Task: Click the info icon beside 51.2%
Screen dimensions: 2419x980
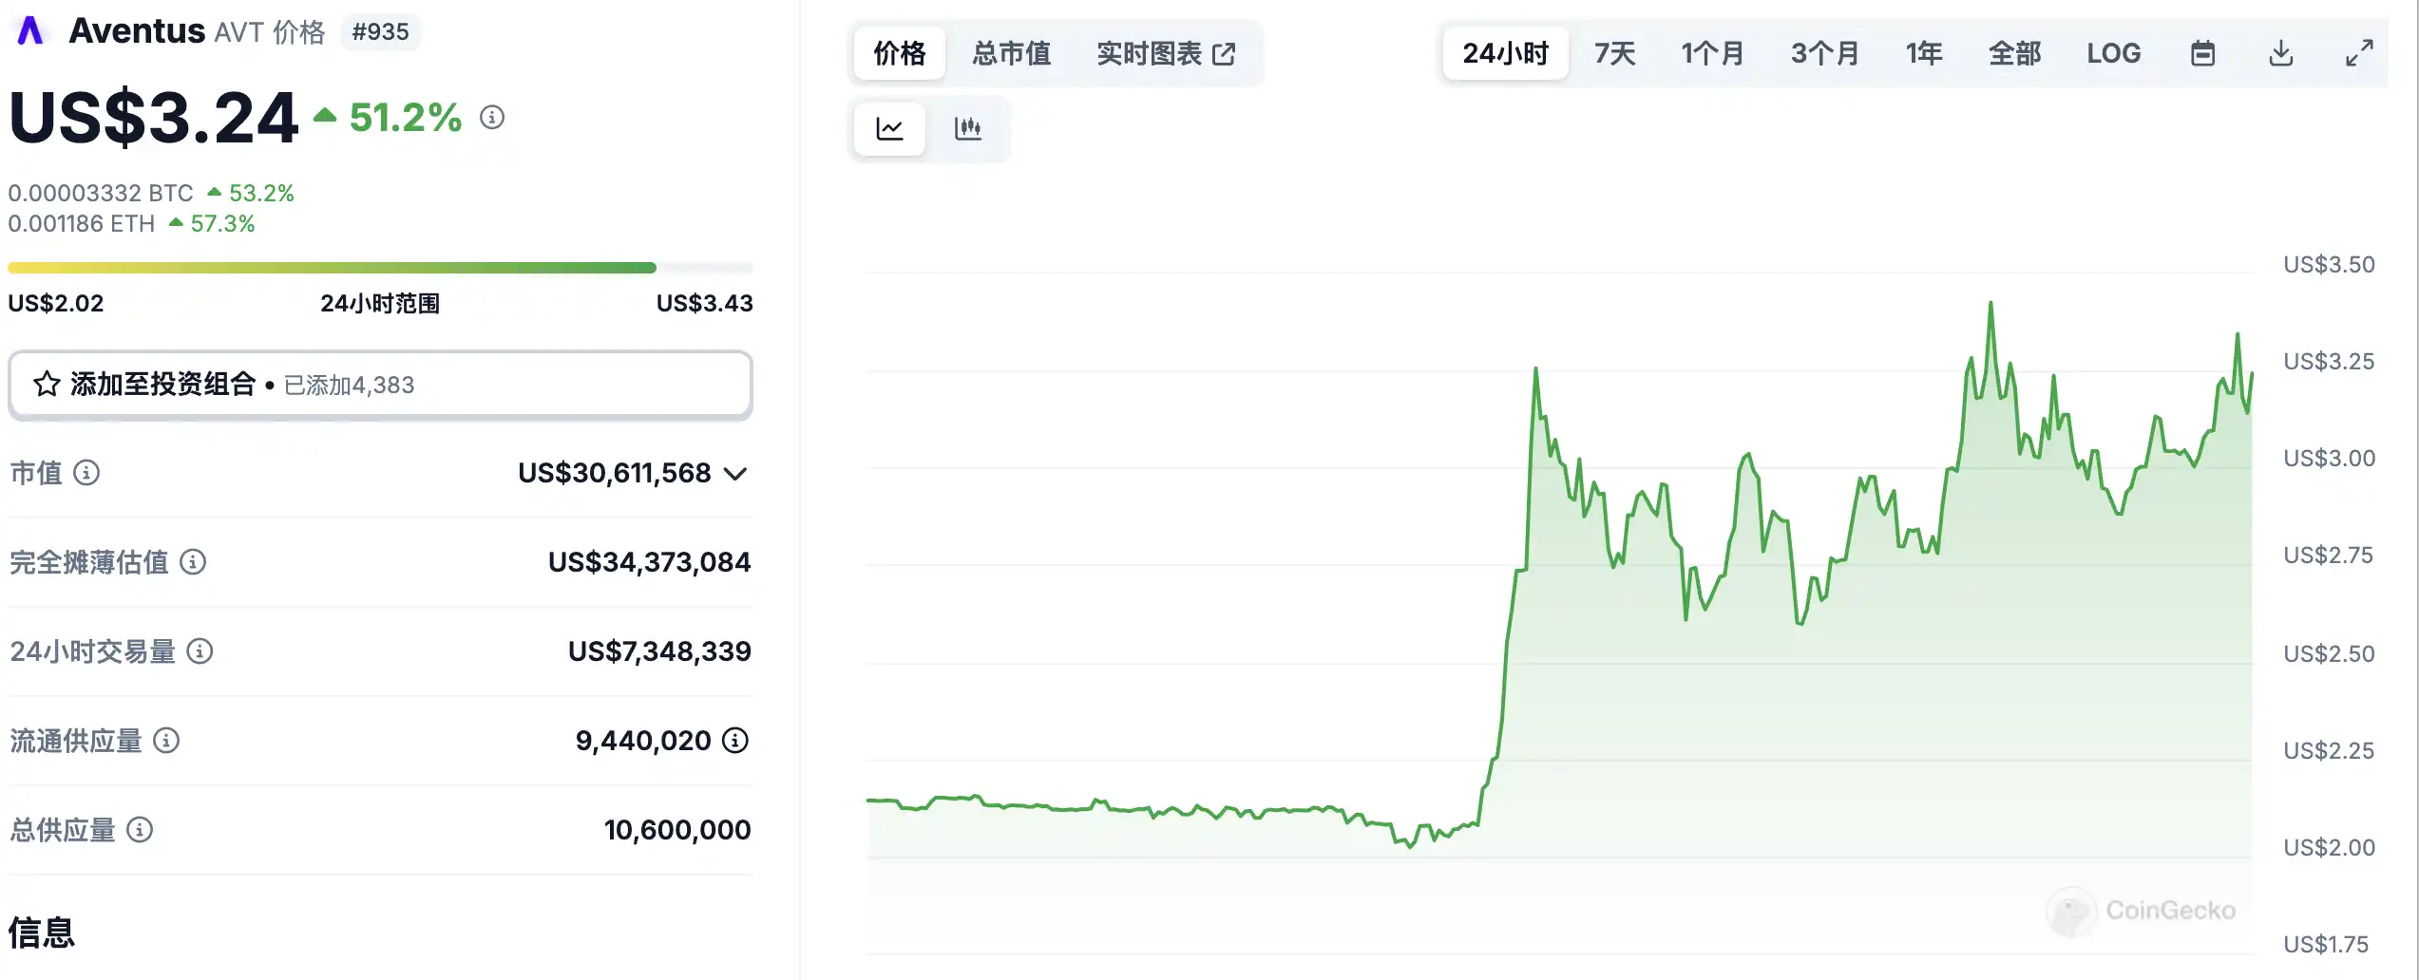Action: (492, 117)
